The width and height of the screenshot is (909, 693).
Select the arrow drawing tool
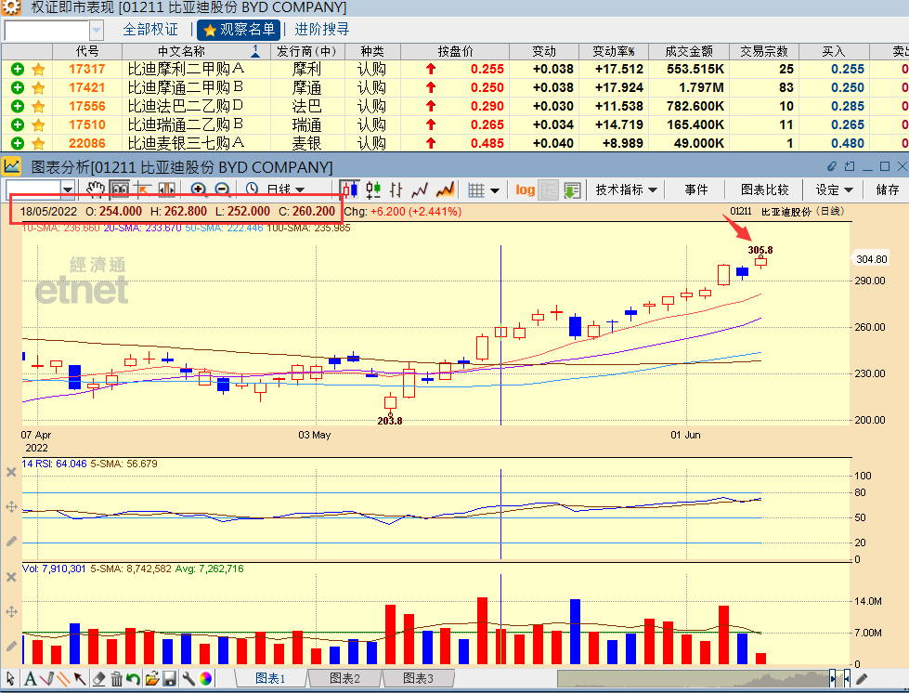pyautogui.click(x=80, y=678)
